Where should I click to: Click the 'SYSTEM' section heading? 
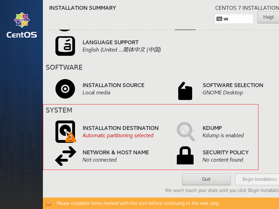(x=59, y=110)
